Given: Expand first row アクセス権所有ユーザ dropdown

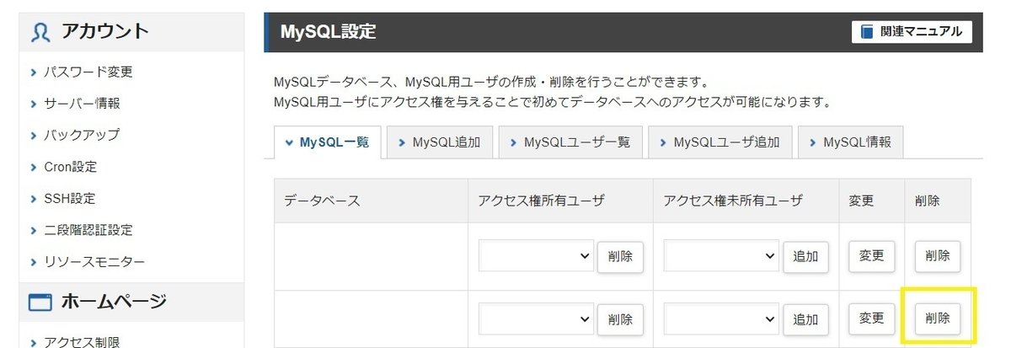Looking at the screenshot, I should coord(536,256).
